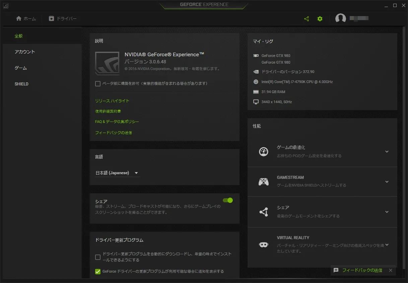Viewport: 408px width, 283px height.
Task: Select ゲーム in the sidebar
Action: tap(42, 68)
